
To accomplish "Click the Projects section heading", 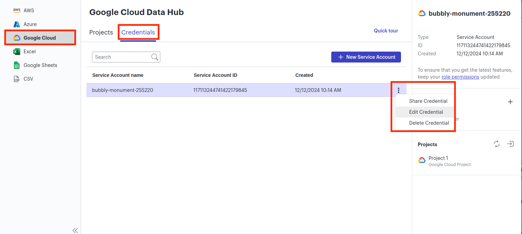I will (x=427, y=144).
